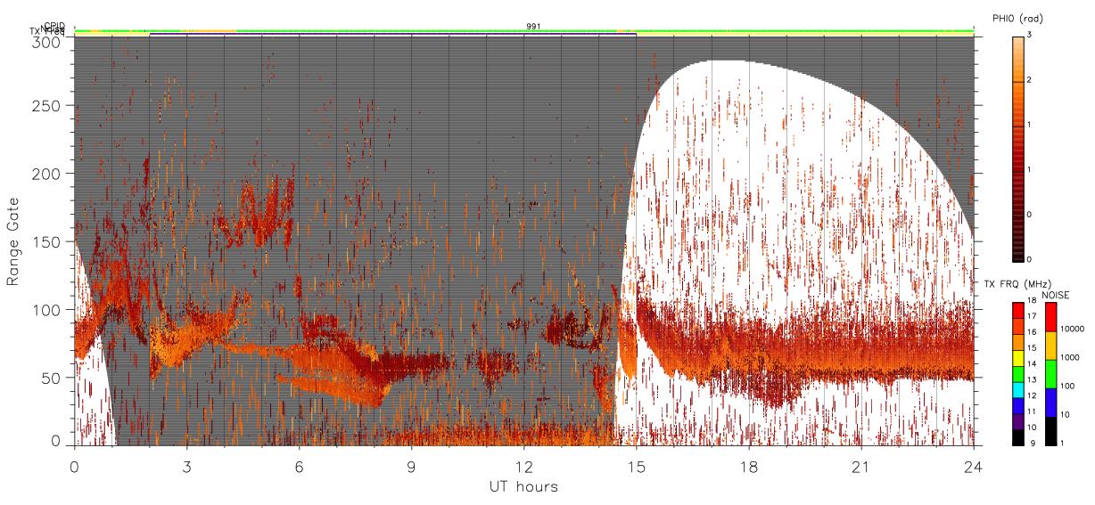Click the '24' tick label on the UT hours axis

[x=974, y=467]
